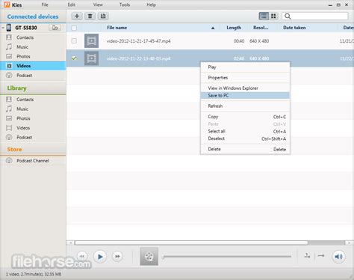Image resolution: width=354 pixels, height=280 pixels.
Task: Choose Play from context menu
Action: [x=245, y=67]
